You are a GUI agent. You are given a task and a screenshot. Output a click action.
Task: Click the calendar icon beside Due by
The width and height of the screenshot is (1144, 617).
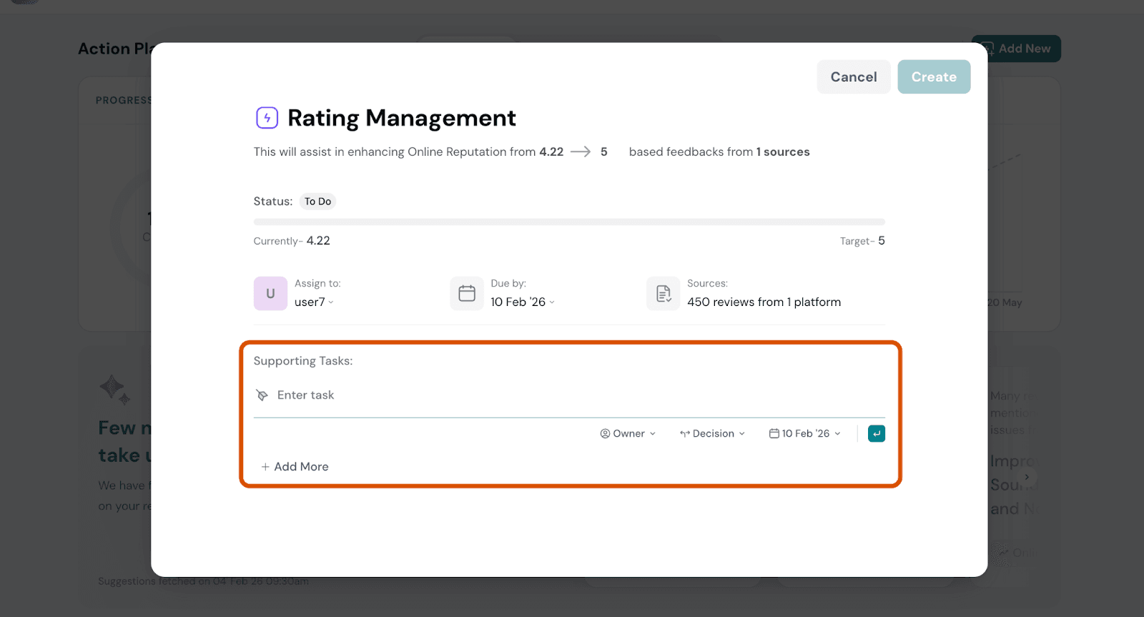click(x=467, y=293)
